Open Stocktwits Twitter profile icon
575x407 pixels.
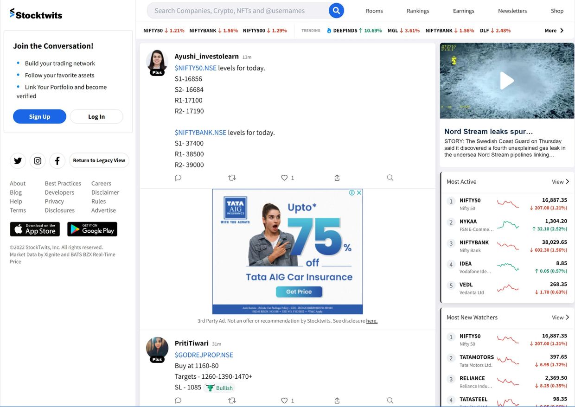18,161
